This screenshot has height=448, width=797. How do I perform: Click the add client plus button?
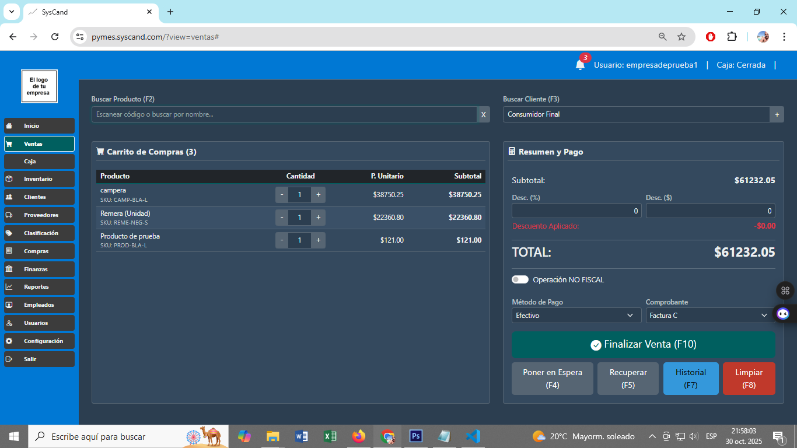tap(777, 114)
